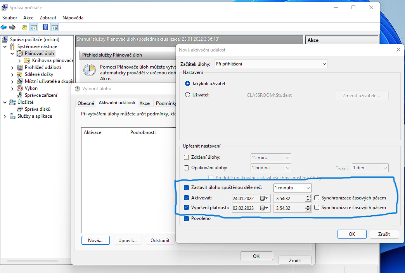Open the Zobrazit menu
This screenshot has width=405, height=273.
click(48, 18)
